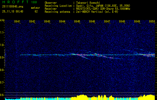Click the filename 2511100840.png

(13, 7)
